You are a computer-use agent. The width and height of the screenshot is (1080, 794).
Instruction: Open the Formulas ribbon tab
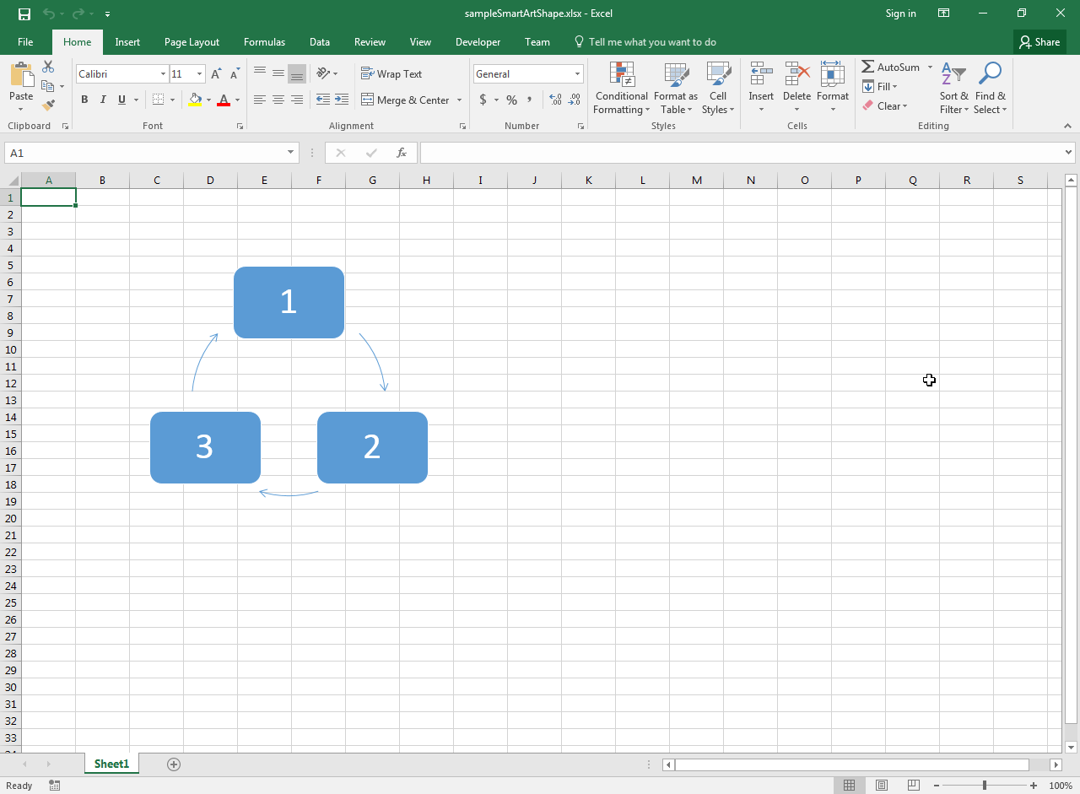coord(264,42)
